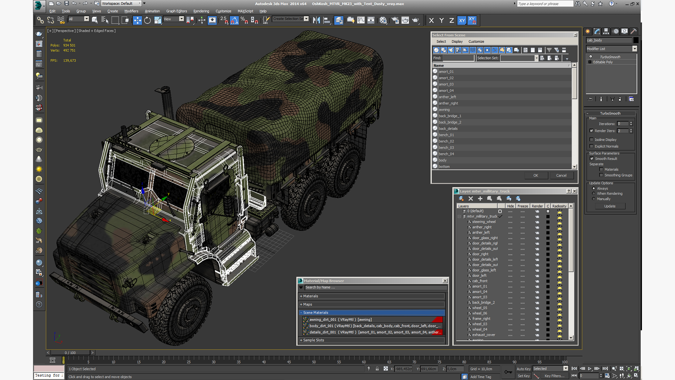Open Display menu in Select From Scene
675x380 pixels.
457,42
